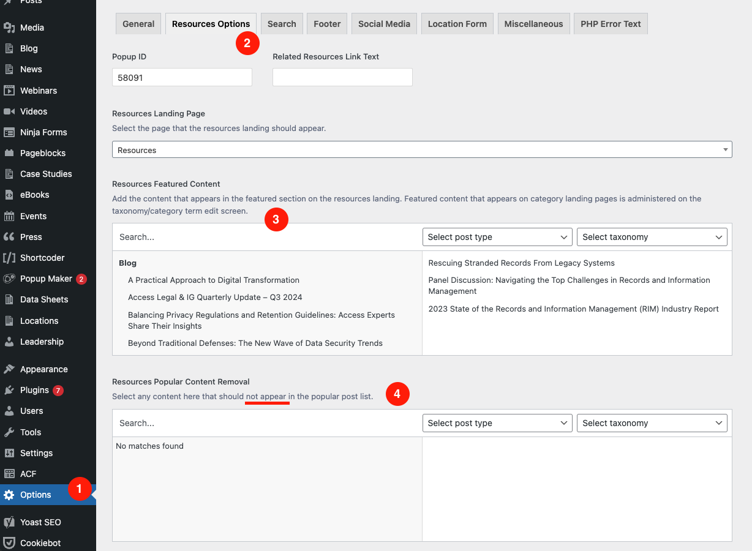The height and width of the screenshot is (551, 752).
Task: Switch to the Location Form tab
Action: click(457, 24)
